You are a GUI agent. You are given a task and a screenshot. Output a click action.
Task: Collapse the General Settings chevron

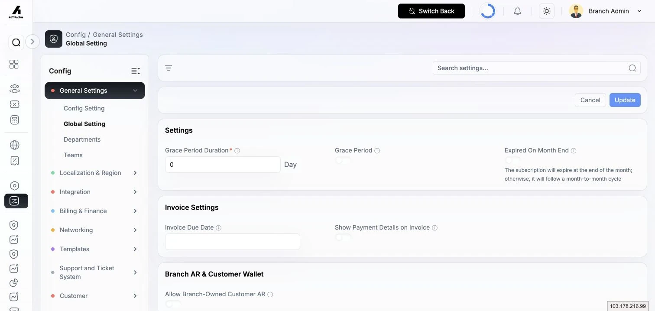coord(135,91)
